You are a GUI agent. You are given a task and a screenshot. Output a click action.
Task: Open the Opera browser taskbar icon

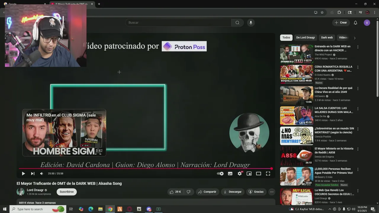[x=129, y=209]
